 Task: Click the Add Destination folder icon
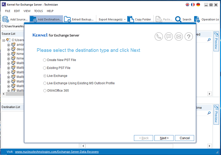[33, 19]
